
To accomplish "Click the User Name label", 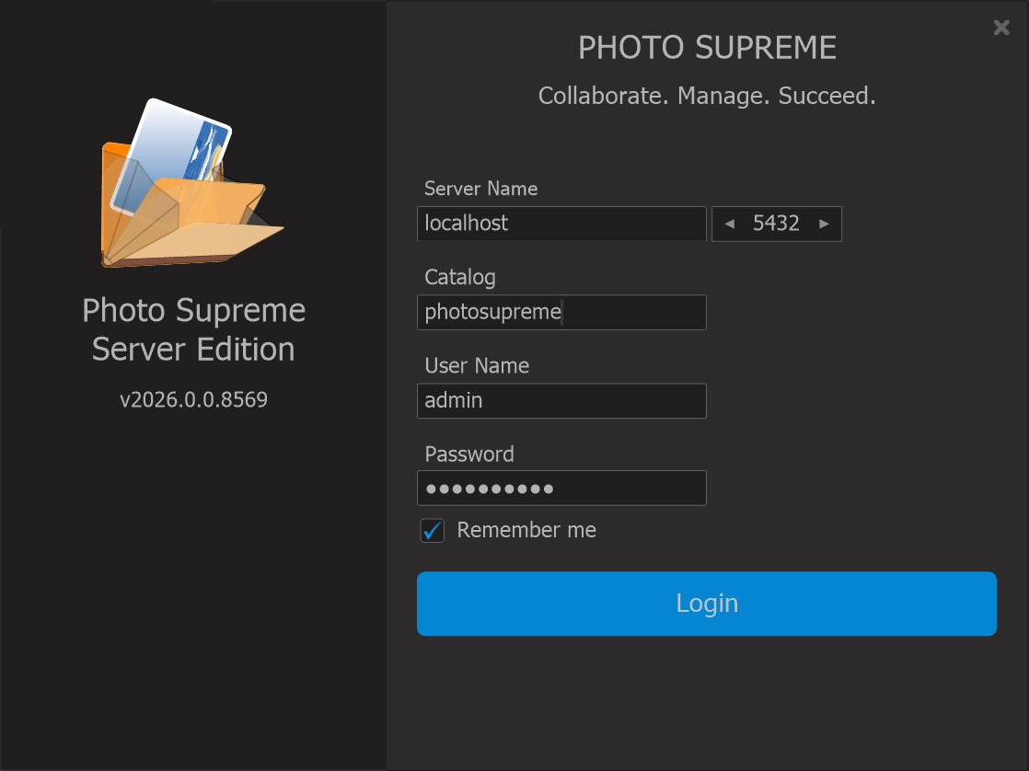I will click(477, 365).
